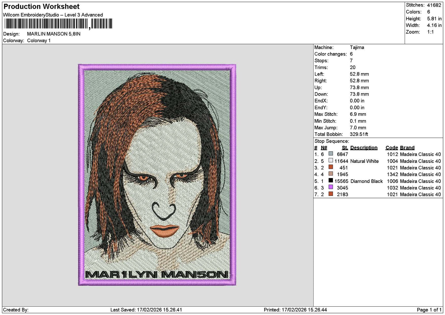
Task: Click the gray swatch for code 1012
Action: (x=331, y=154)
